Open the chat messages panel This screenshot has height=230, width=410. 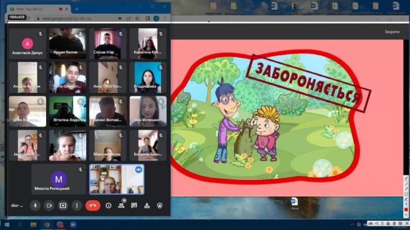pos(134,206)
